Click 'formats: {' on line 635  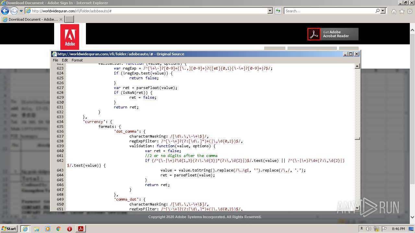tap(110, 127)
